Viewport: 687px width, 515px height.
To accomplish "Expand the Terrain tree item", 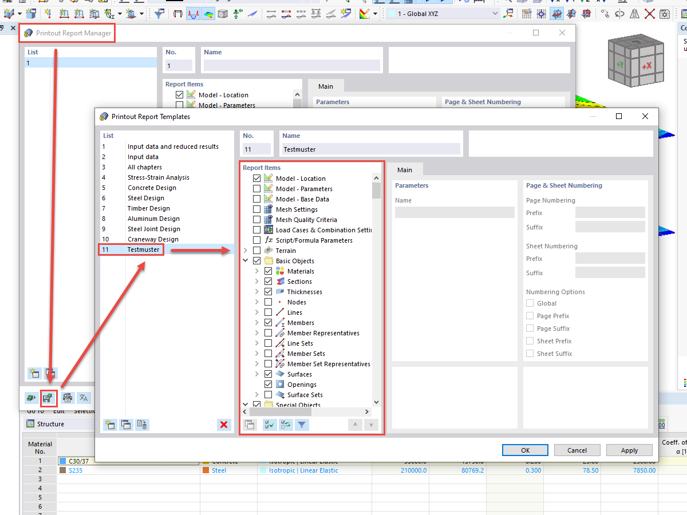I will [x=246, y=250].
